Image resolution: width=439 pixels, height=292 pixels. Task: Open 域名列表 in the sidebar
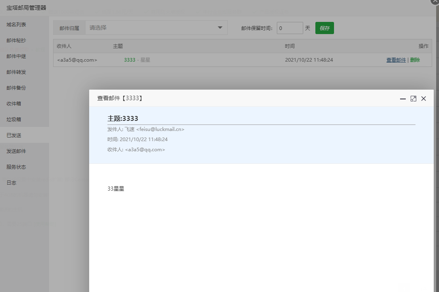tap(16, 25)
